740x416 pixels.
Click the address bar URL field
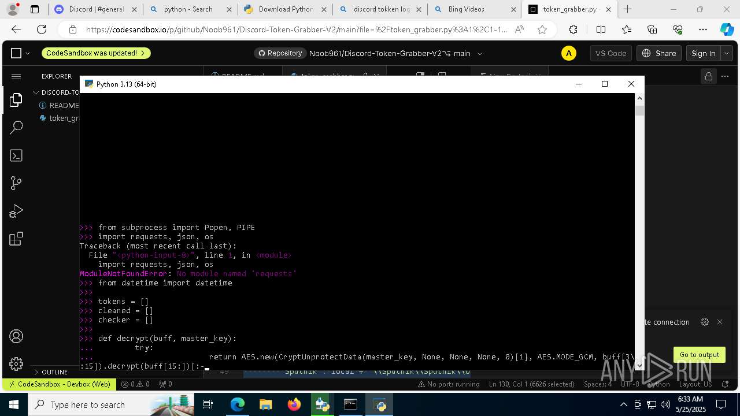coord(296,29)
